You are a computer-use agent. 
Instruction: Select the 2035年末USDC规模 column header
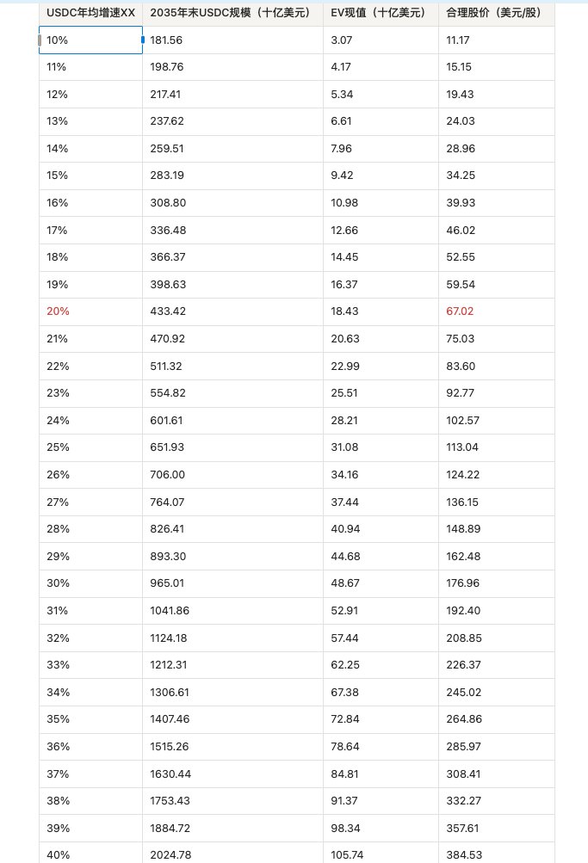click(232, 13)
